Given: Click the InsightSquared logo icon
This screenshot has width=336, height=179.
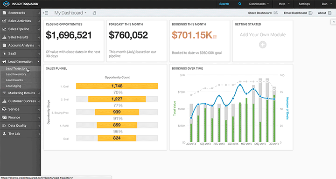Looking at the screenshot, I should [6, 4].
